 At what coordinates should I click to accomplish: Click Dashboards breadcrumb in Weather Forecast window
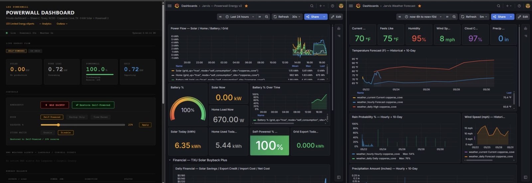point(370,6)
